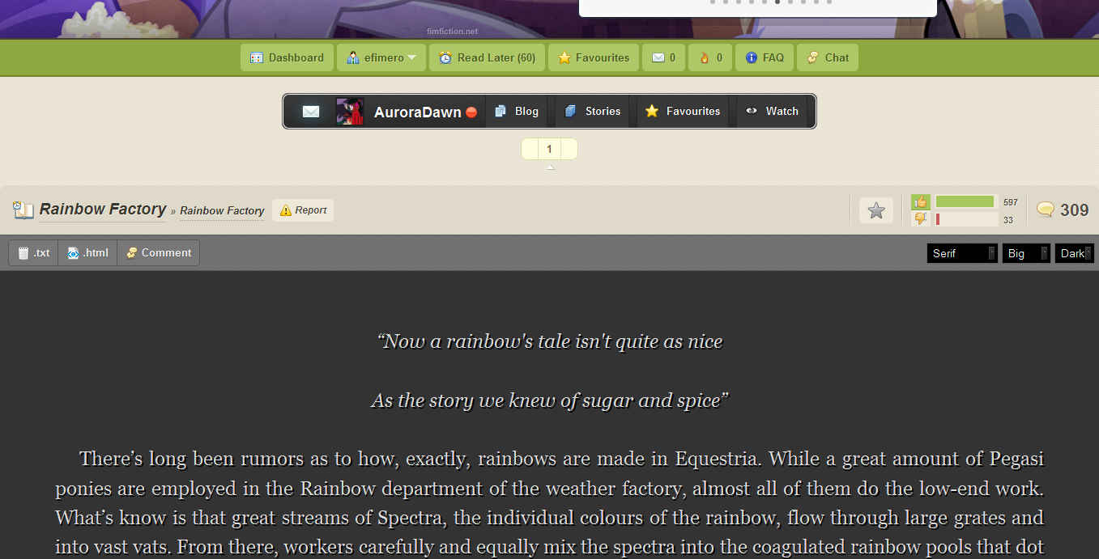The height and width of the screenshot is (559, 1099).
Task: Open the flame notifications button showing 0
Action: point(710,57)
